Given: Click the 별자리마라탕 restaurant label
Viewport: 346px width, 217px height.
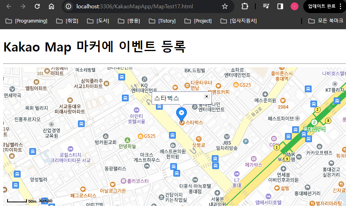Looking at the screenshot, I should point(329,203).
